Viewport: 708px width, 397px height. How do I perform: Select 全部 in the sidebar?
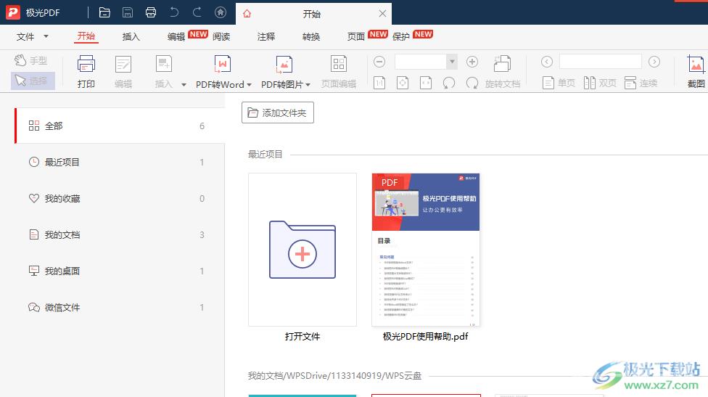tap(120, 126)
